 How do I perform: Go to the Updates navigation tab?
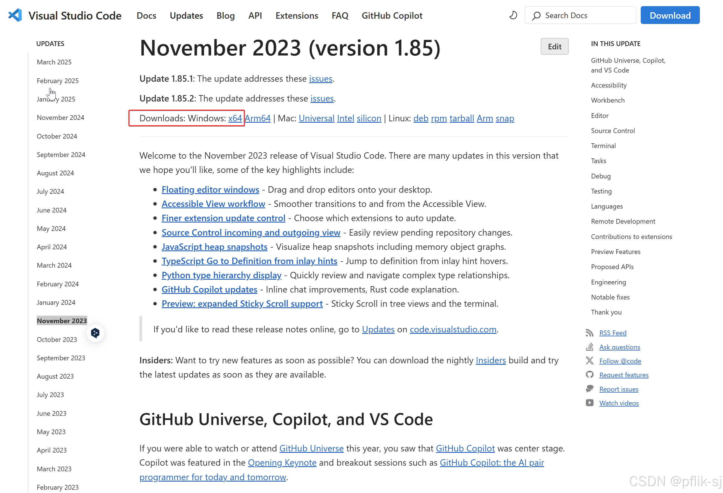(186, 16)
